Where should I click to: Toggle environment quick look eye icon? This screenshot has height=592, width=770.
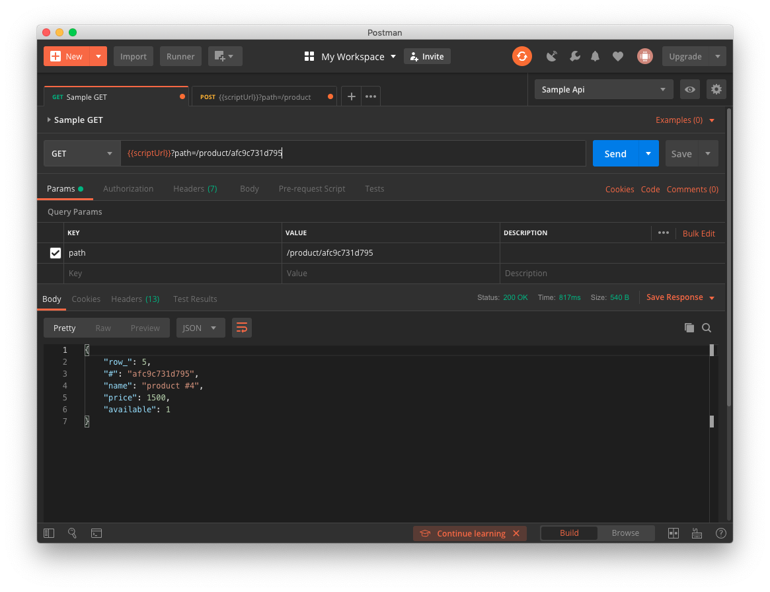coord(690,89)
